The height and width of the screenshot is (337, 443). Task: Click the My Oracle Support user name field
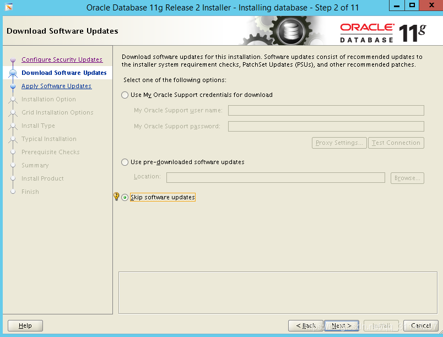[x=326, y=110]
